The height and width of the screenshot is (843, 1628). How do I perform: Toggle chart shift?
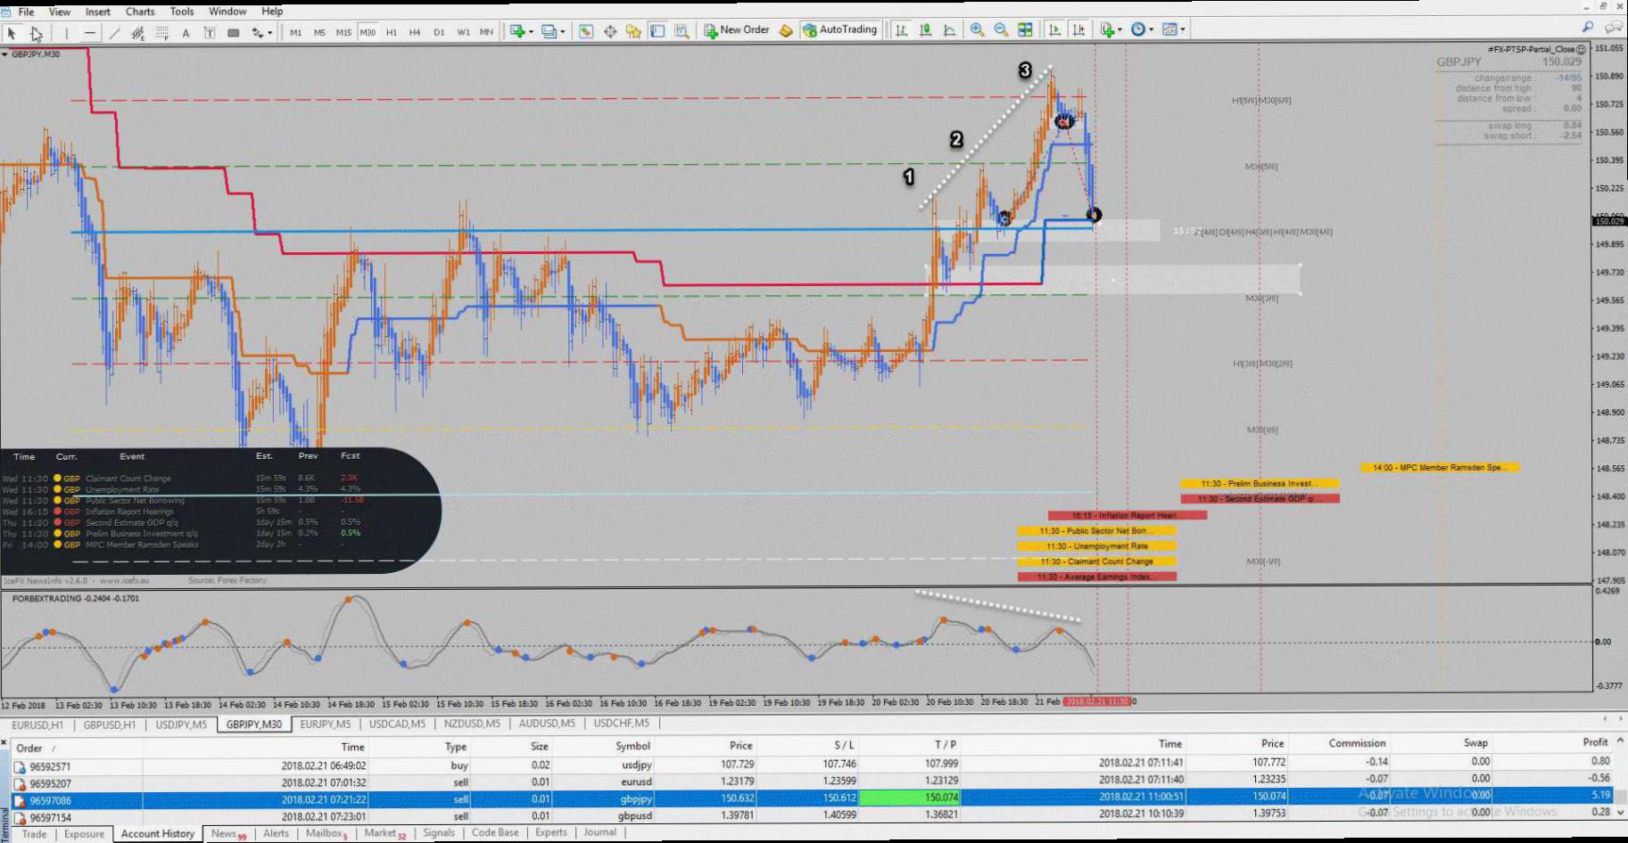click(1078, 30)
